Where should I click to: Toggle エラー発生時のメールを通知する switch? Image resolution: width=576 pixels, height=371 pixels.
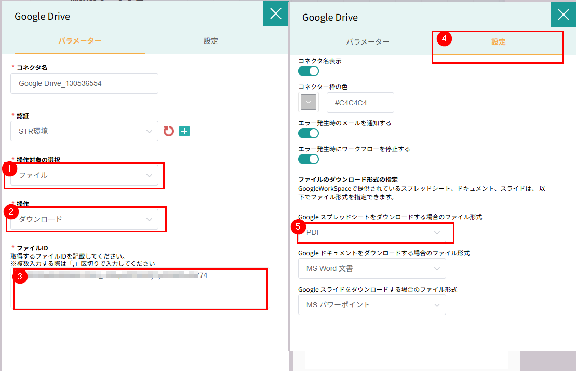(309, 134)
